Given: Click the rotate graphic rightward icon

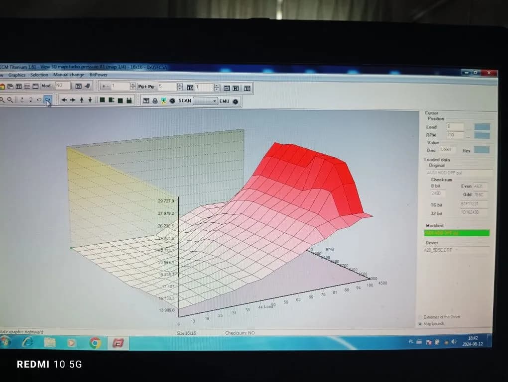Looking at the screenshot, I should (x=48, y=100).
